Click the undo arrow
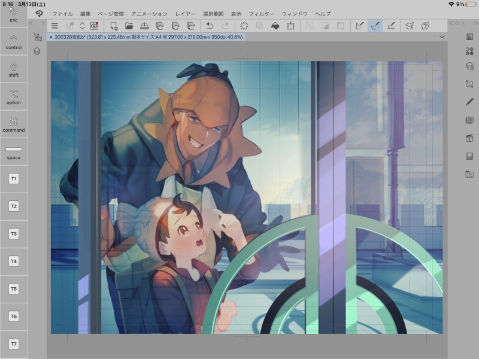This screenshot has height=359, width=479. click(210, 26)
